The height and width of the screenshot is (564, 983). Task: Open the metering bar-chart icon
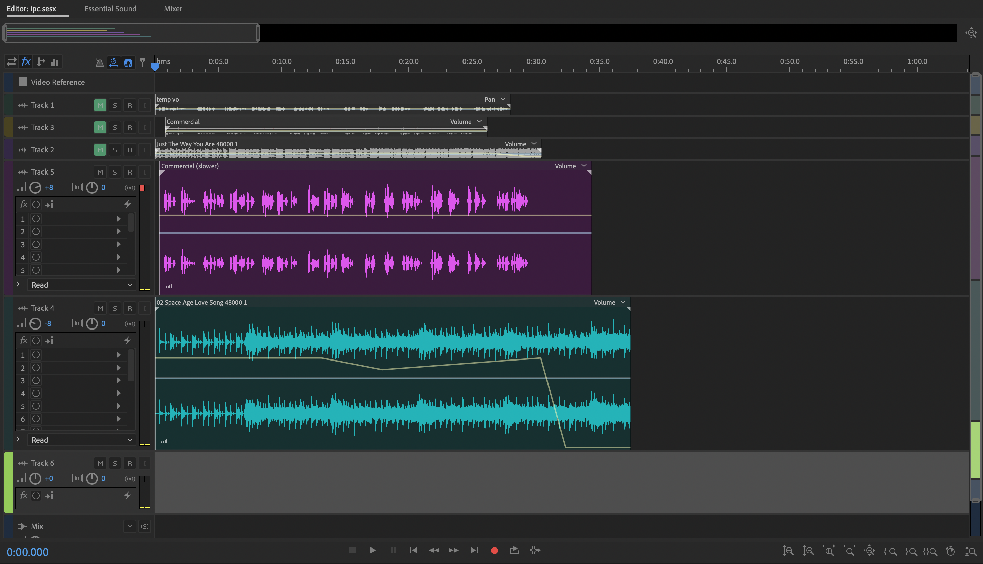coord(54,62)
